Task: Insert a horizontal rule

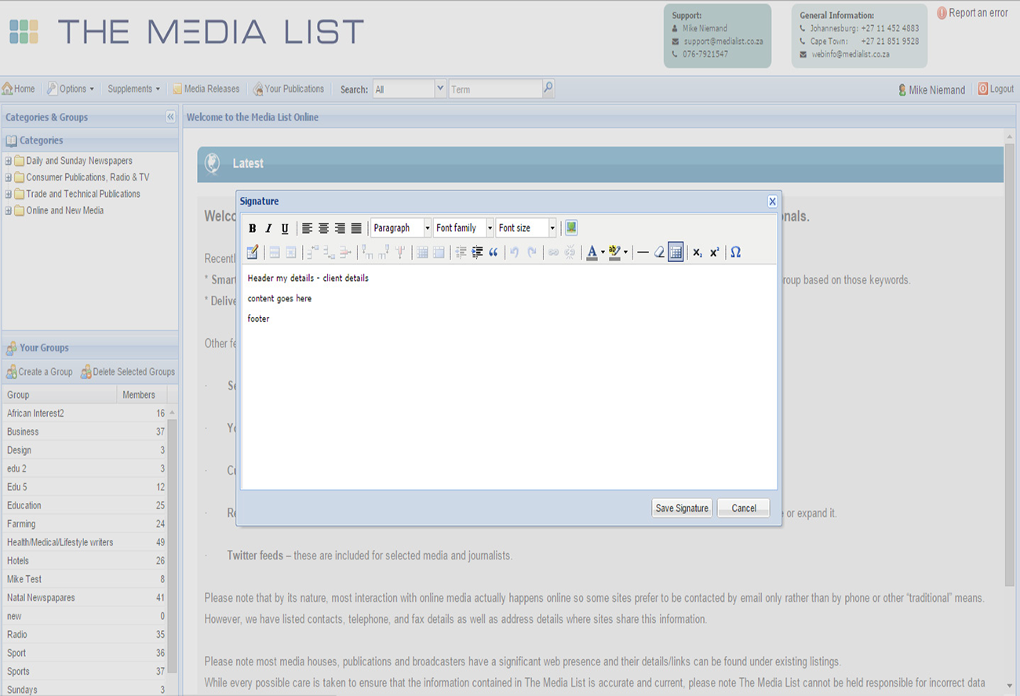Action: (x=642, y=252)
